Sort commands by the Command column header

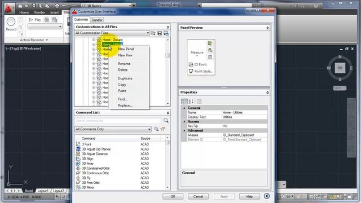coord(89,138)
